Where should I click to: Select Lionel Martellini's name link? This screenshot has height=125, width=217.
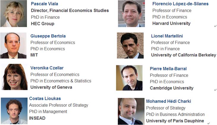(167, 36)
